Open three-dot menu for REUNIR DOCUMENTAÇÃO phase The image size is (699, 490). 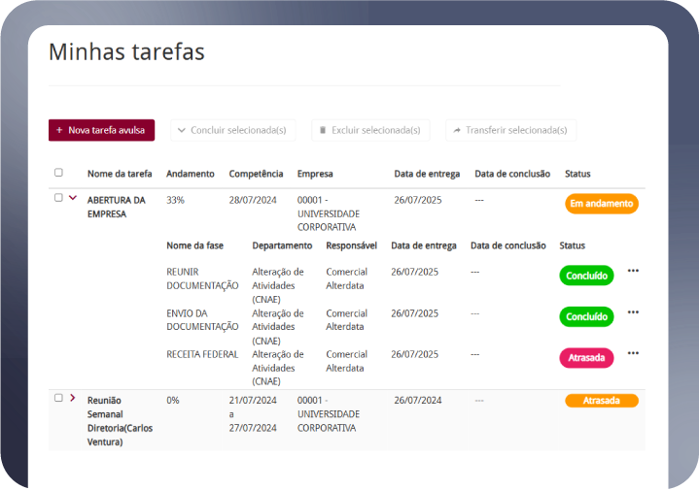(x=633, y=271)
